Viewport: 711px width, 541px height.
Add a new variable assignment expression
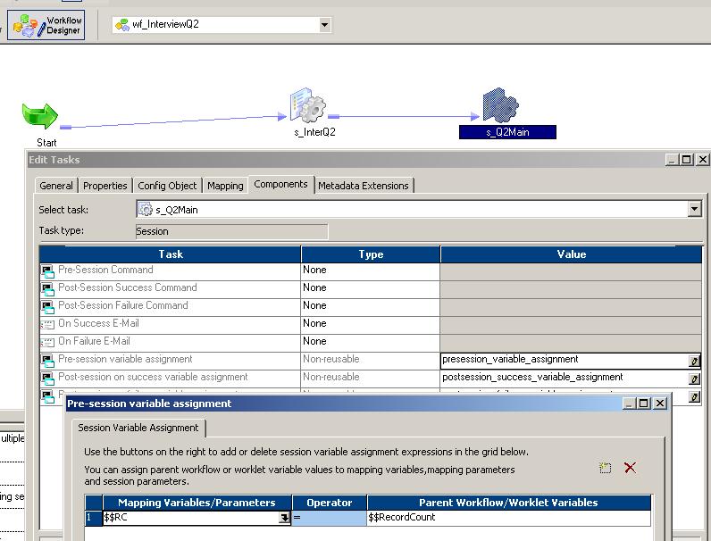(605, 468)
